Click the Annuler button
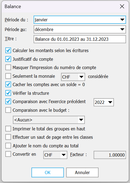130x183 pixels. [82, 172]
